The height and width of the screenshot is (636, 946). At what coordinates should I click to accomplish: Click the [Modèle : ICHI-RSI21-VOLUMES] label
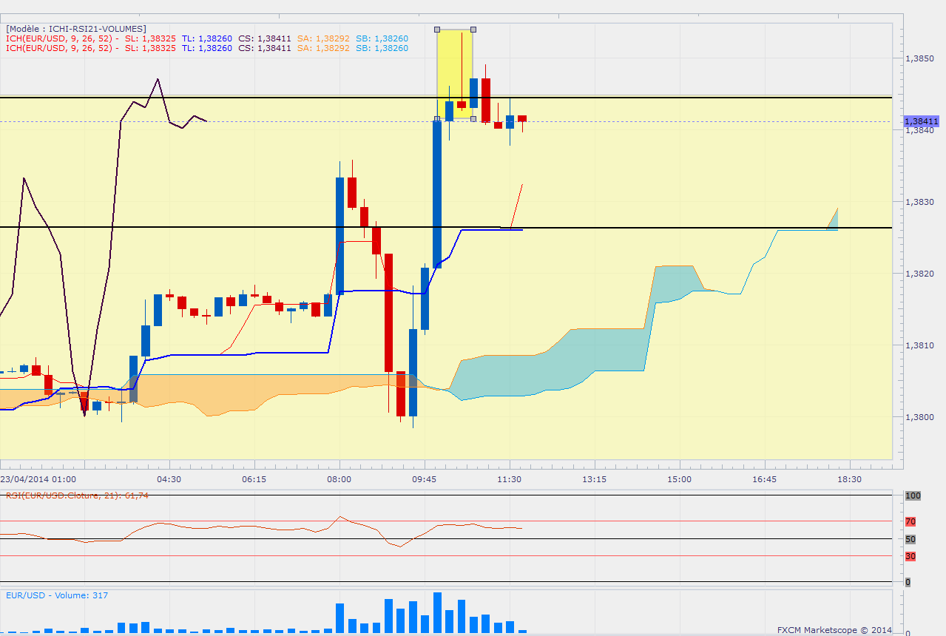point(76,29)
